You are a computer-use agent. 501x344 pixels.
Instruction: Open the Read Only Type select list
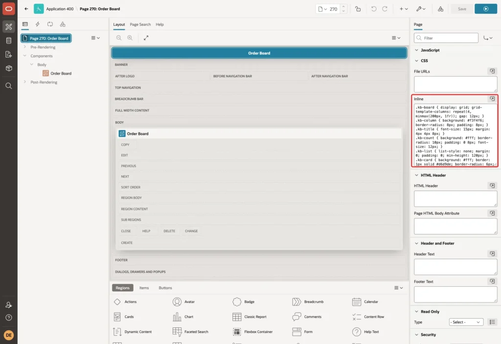click(x=466, y=322)
